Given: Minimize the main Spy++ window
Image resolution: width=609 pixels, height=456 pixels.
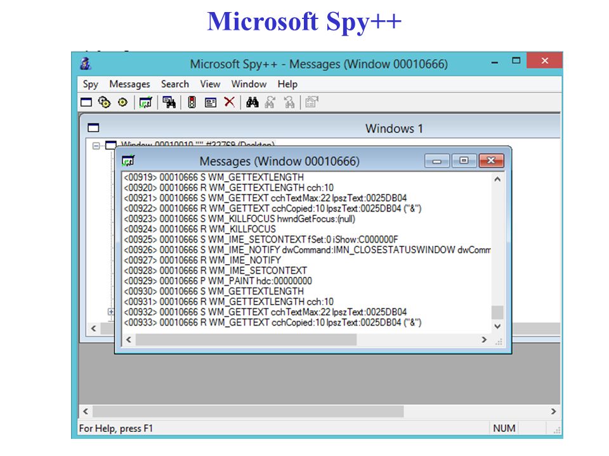Looking at the screenshot, I should pos(495,63).
